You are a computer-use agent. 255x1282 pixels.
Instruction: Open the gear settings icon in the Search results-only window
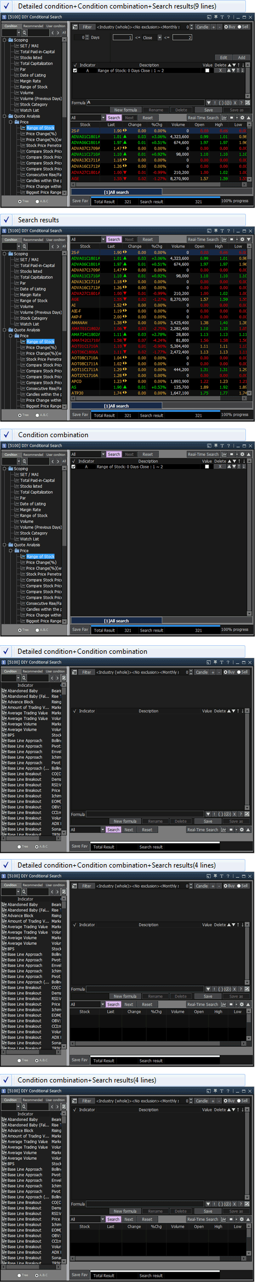(242, 239)
